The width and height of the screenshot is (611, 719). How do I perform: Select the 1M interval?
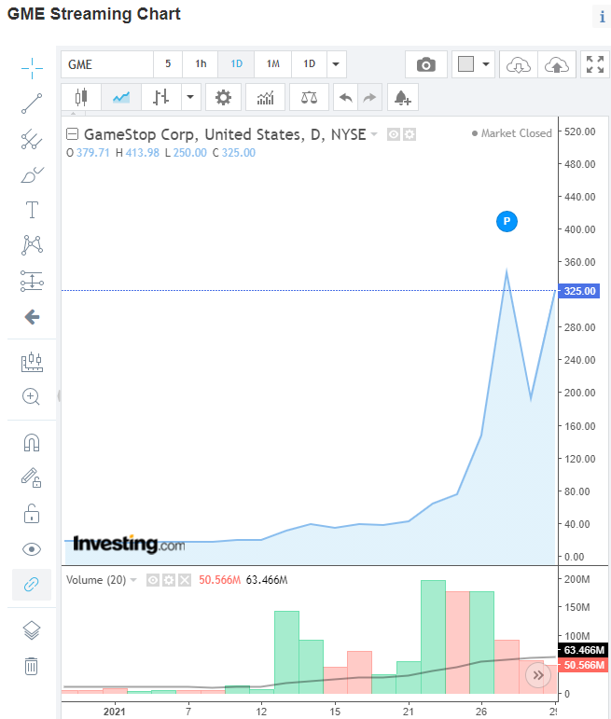pos(273,64)
